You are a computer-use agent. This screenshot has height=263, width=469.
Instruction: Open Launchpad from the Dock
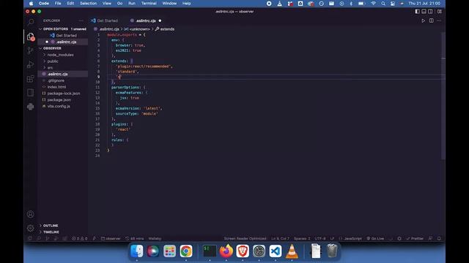[x=169, y=251]
